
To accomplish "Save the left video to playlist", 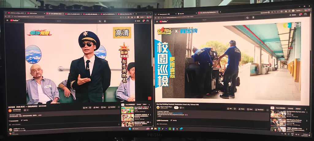I will [x=104, y=107].
